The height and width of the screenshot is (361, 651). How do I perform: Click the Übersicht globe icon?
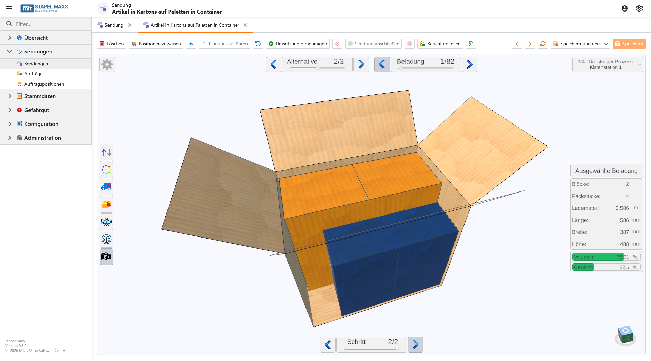[x=19, y=38]
